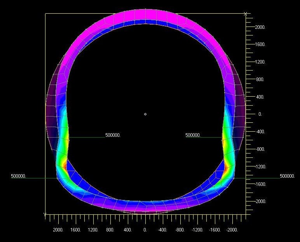Click the inner 500000. callout pointing to the right wall

pos(193,135)
